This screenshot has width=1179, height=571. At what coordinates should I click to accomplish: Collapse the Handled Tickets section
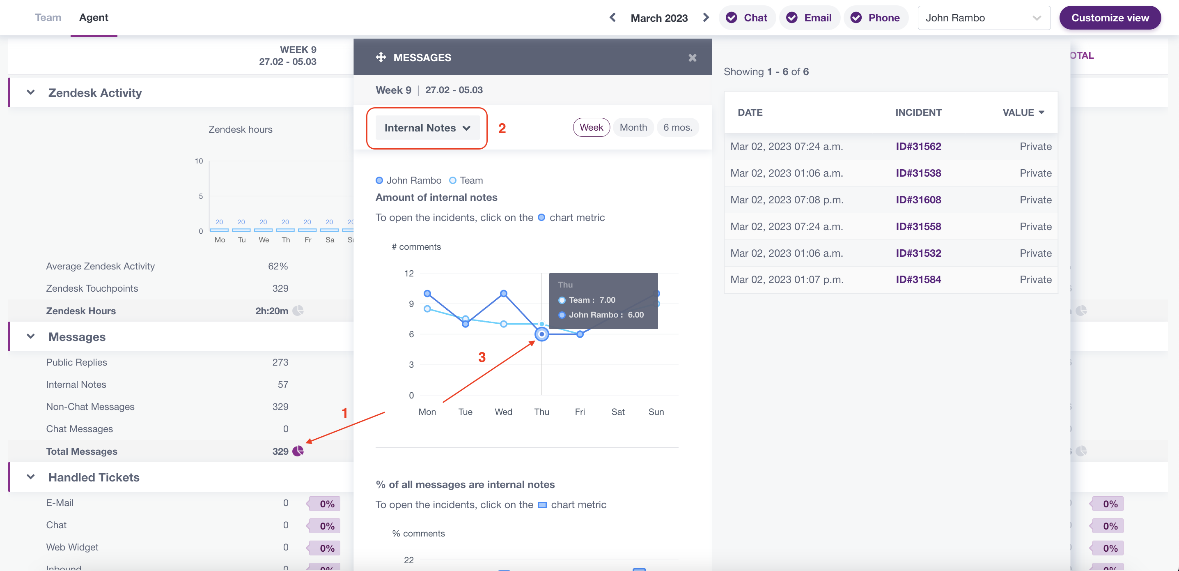pyautogui.click(x=31, y=477)
